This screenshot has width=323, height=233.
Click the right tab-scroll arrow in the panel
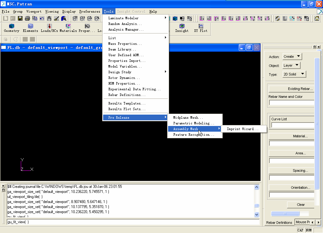[319, 222]
